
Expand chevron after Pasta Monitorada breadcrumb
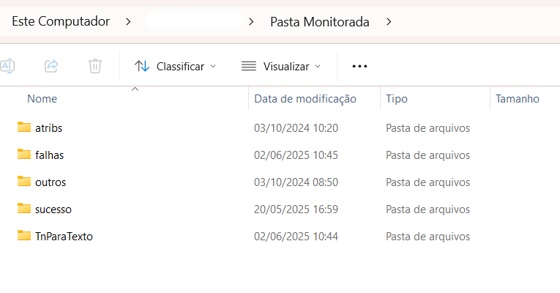[x=389, y=22]
